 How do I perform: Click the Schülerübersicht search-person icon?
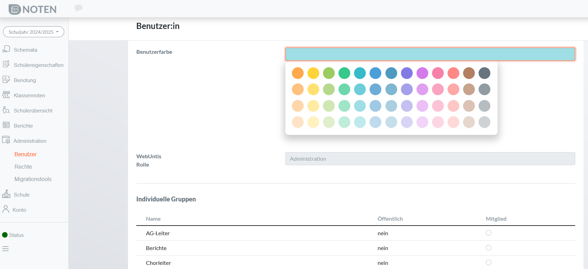[x=6, y=110]
